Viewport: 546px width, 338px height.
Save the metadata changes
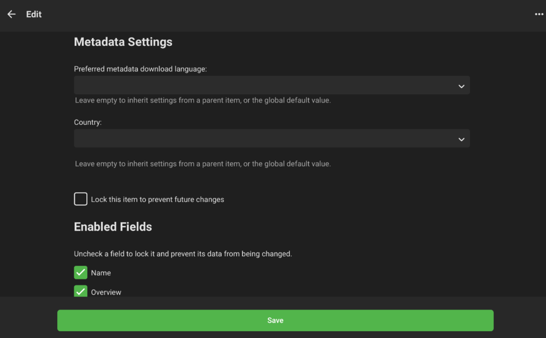click(x=275, y=321)
